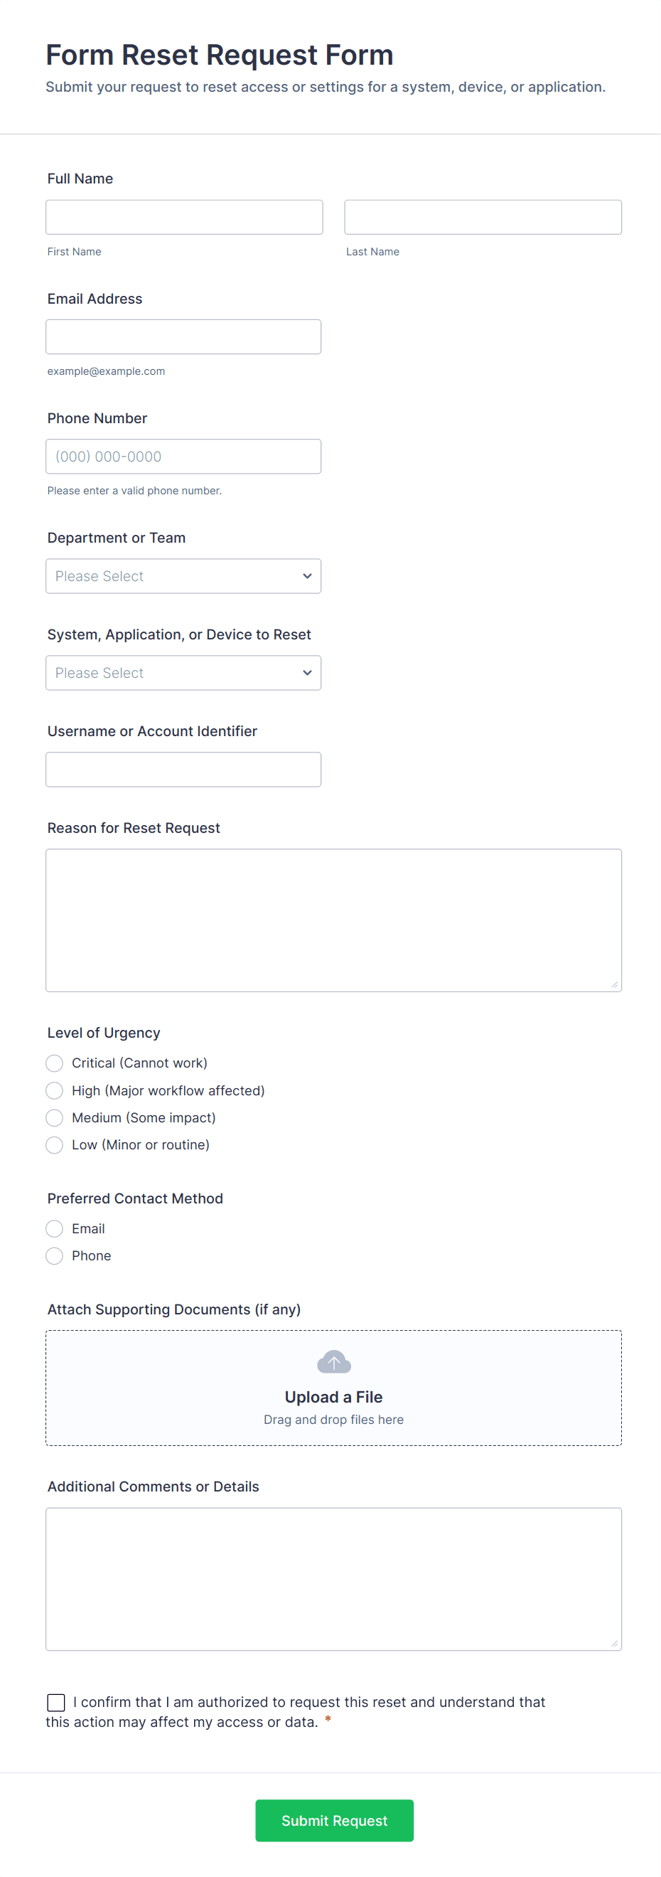Click the First Name input field
This screenshot has height=1877, width=661.
[184, 217]
